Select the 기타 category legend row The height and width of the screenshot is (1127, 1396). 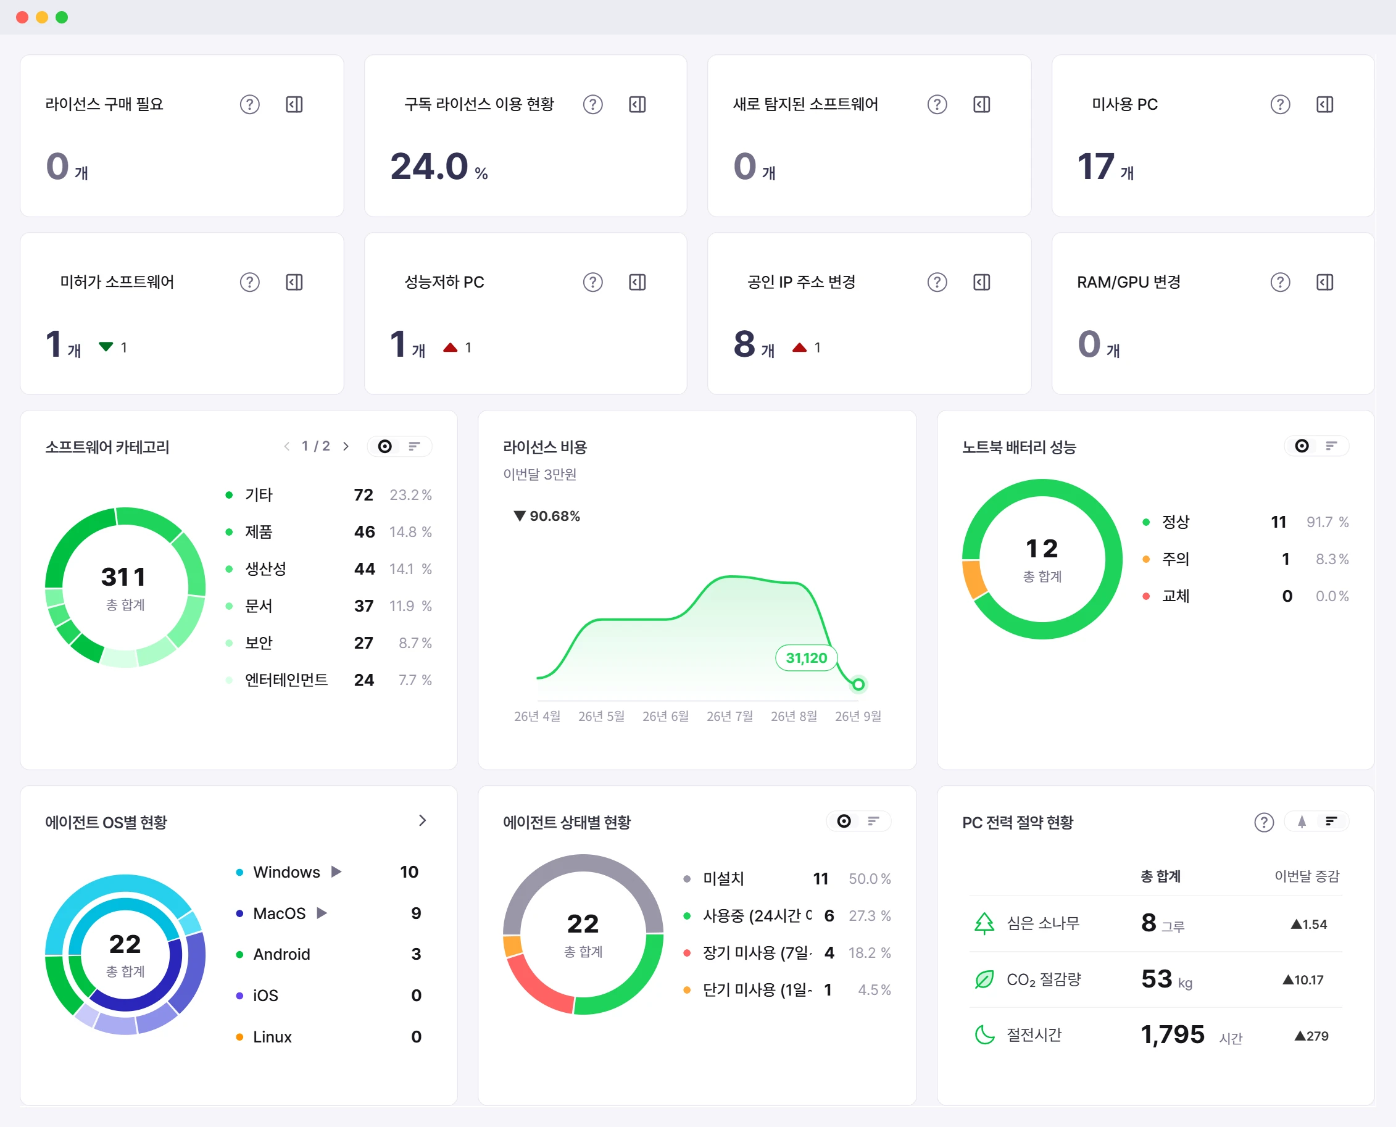[328, 496]
